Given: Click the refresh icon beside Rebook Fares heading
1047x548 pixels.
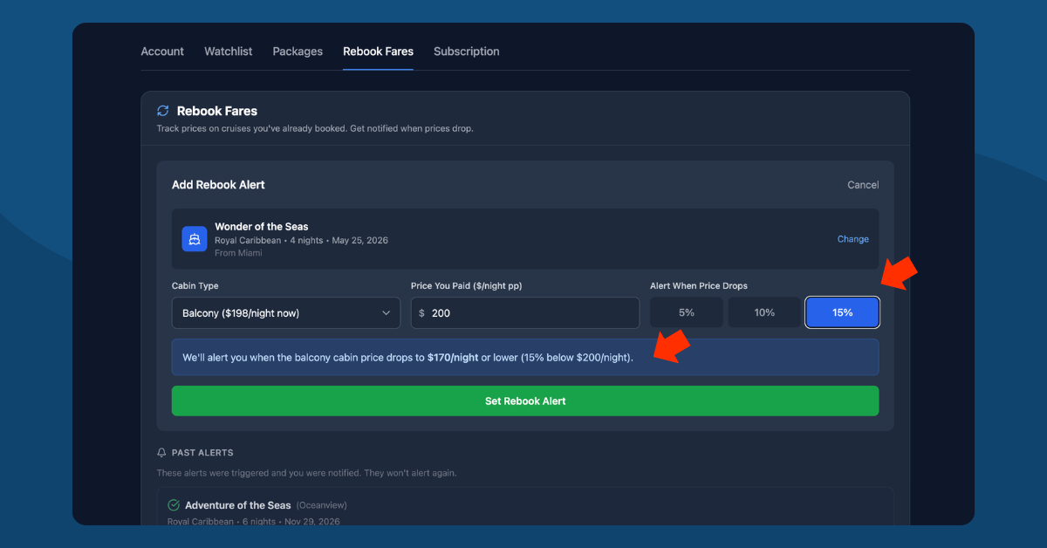Looking at the screenshot, I should click(162, 110).
